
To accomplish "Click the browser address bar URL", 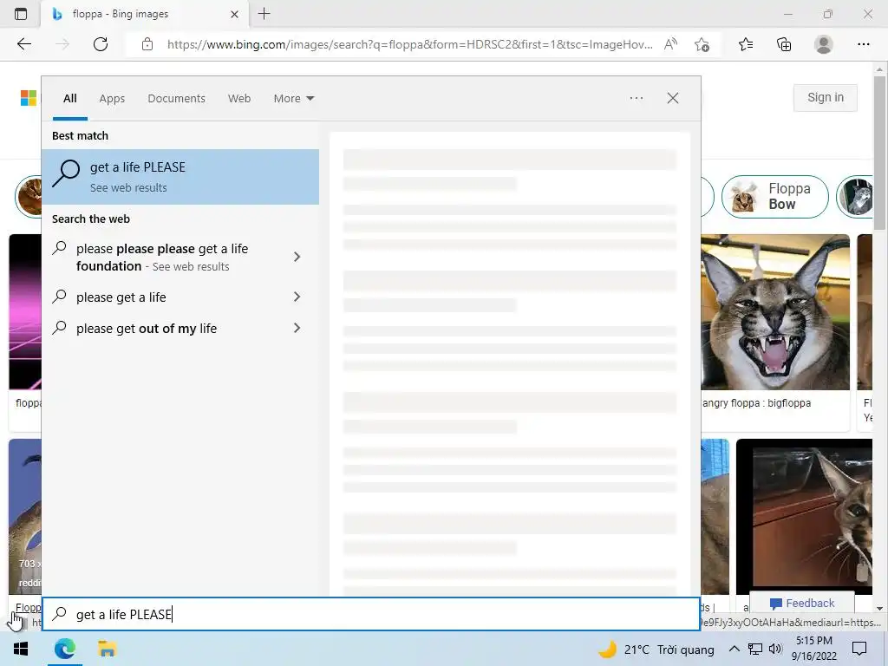I will 409,44.
